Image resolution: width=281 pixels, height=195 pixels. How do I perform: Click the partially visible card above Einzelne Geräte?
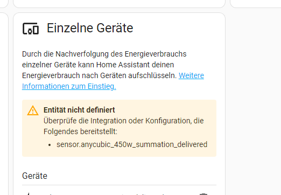[x=119, y=4]
